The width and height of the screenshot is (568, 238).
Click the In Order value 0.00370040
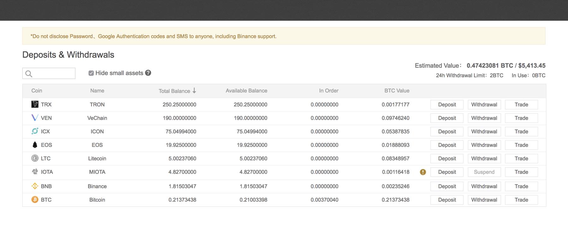click(x=324, y=200)
